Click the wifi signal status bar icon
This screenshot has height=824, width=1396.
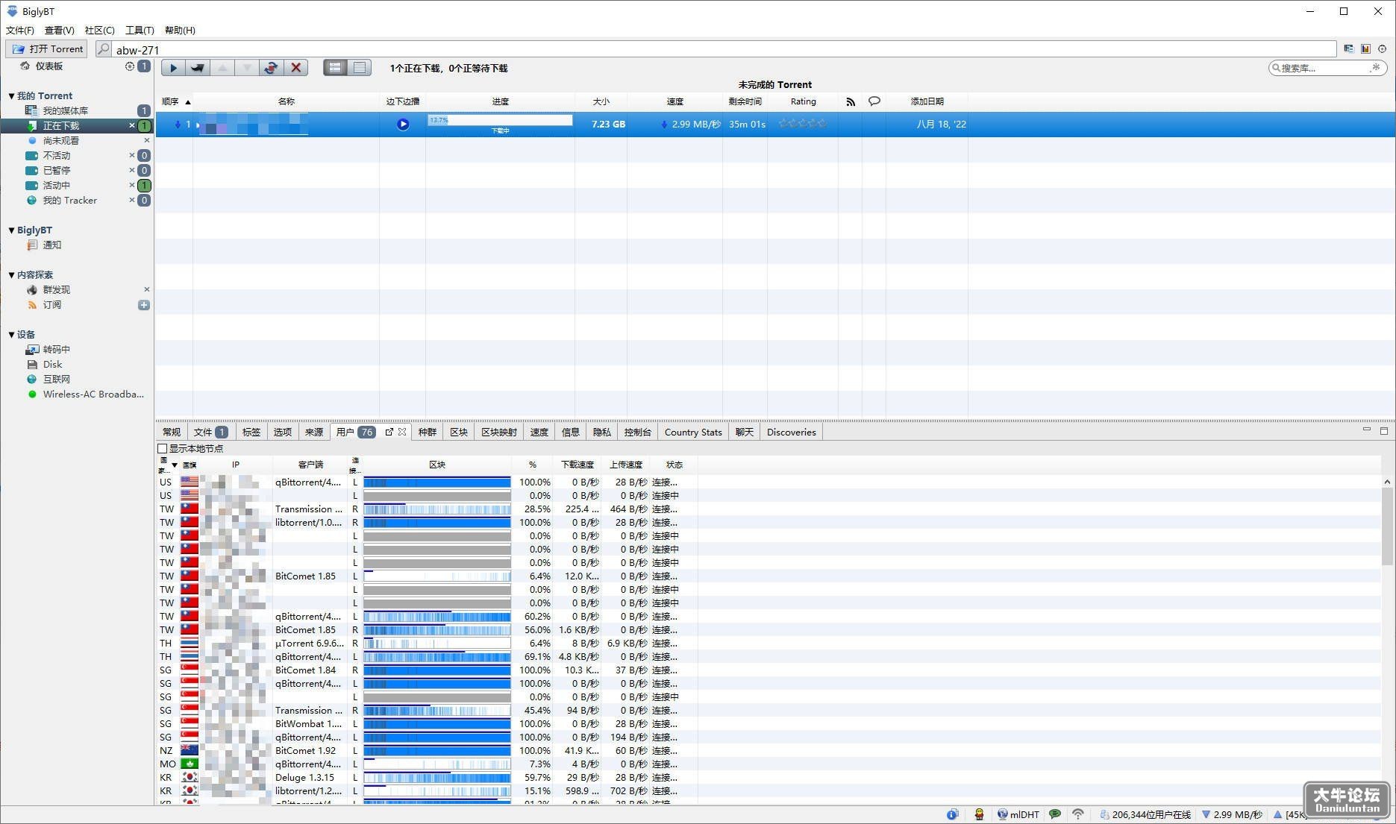pos(1078,814)
